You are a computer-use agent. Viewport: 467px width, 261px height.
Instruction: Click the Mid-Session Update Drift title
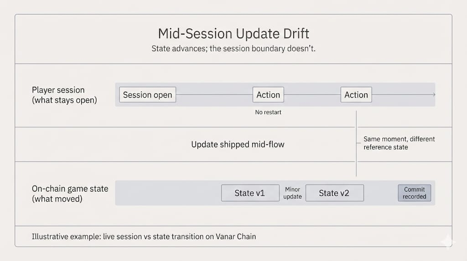[233, 34]
